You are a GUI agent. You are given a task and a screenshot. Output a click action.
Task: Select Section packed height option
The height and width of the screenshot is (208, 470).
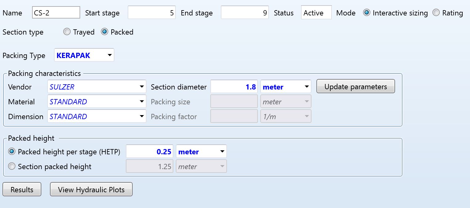click(12, 166)
